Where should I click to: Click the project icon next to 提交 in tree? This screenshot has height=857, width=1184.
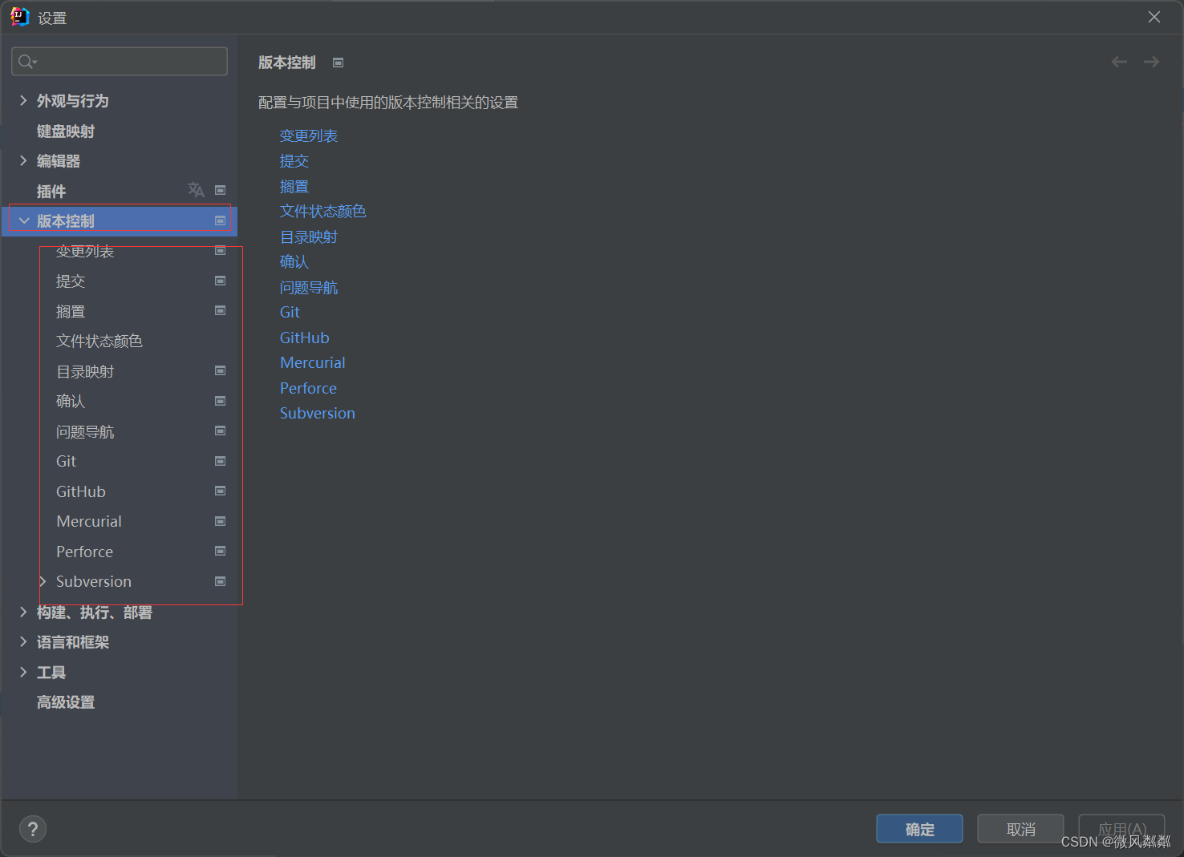[x=220, y=281]
